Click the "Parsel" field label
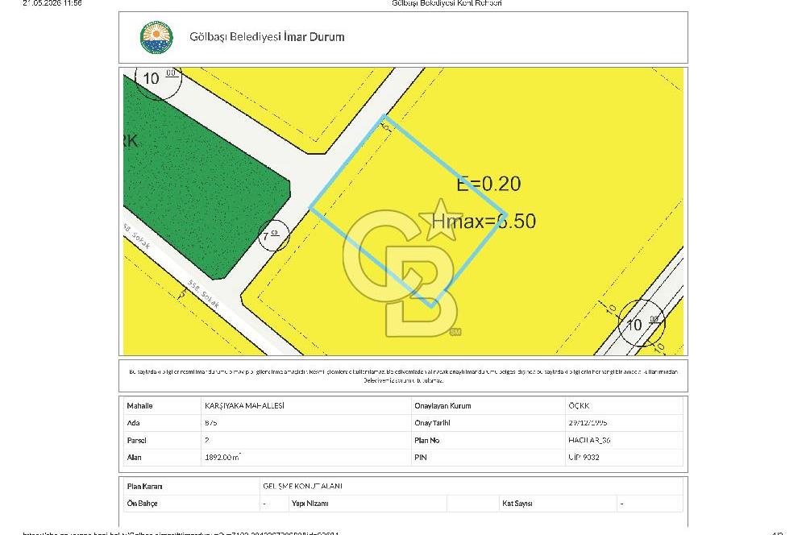806x535 pixels. point(137,441)
